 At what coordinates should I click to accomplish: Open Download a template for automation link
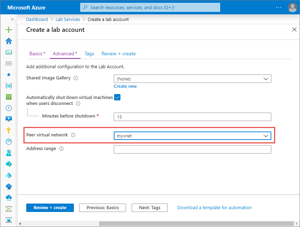point(215,208)
